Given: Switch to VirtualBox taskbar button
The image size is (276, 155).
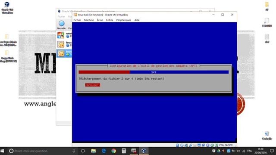Looking at the screenshot, I should coord(144,151).
